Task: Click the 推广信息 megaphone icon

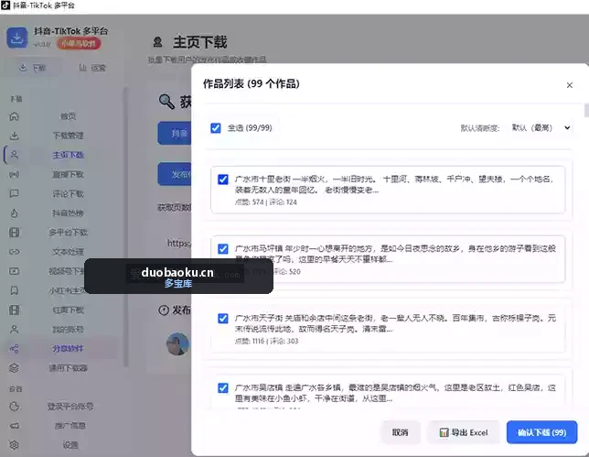Action: 15,426
